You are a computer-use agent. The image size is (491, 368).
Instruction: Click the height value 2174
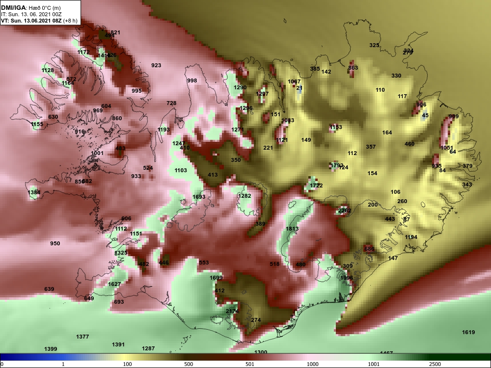click(x=232, y=311)
